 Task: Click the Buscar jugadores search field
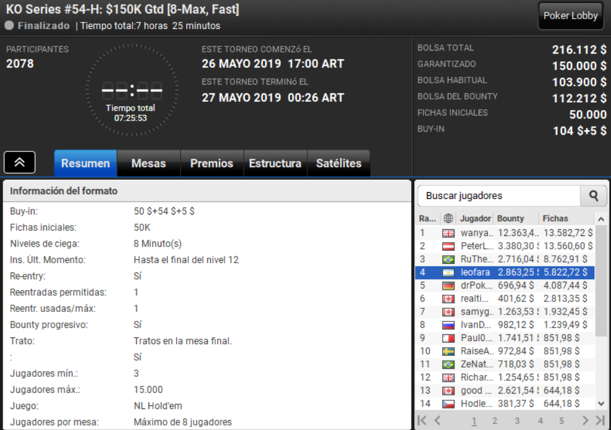(499, 196)
